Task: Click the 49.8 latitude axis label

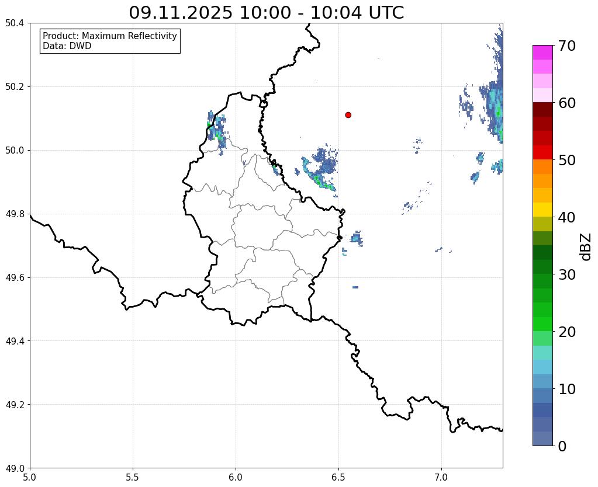Action: click(x=15, y=214)
